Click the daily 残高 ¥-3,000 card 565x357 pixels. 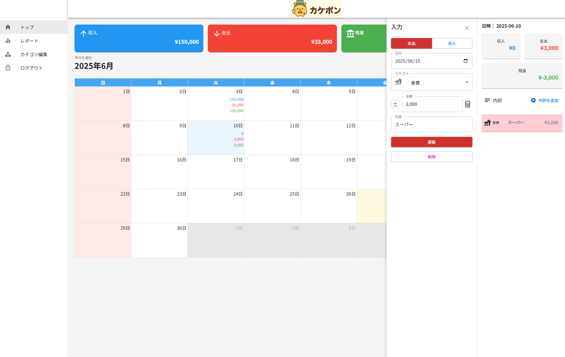[x=522, y=76]
